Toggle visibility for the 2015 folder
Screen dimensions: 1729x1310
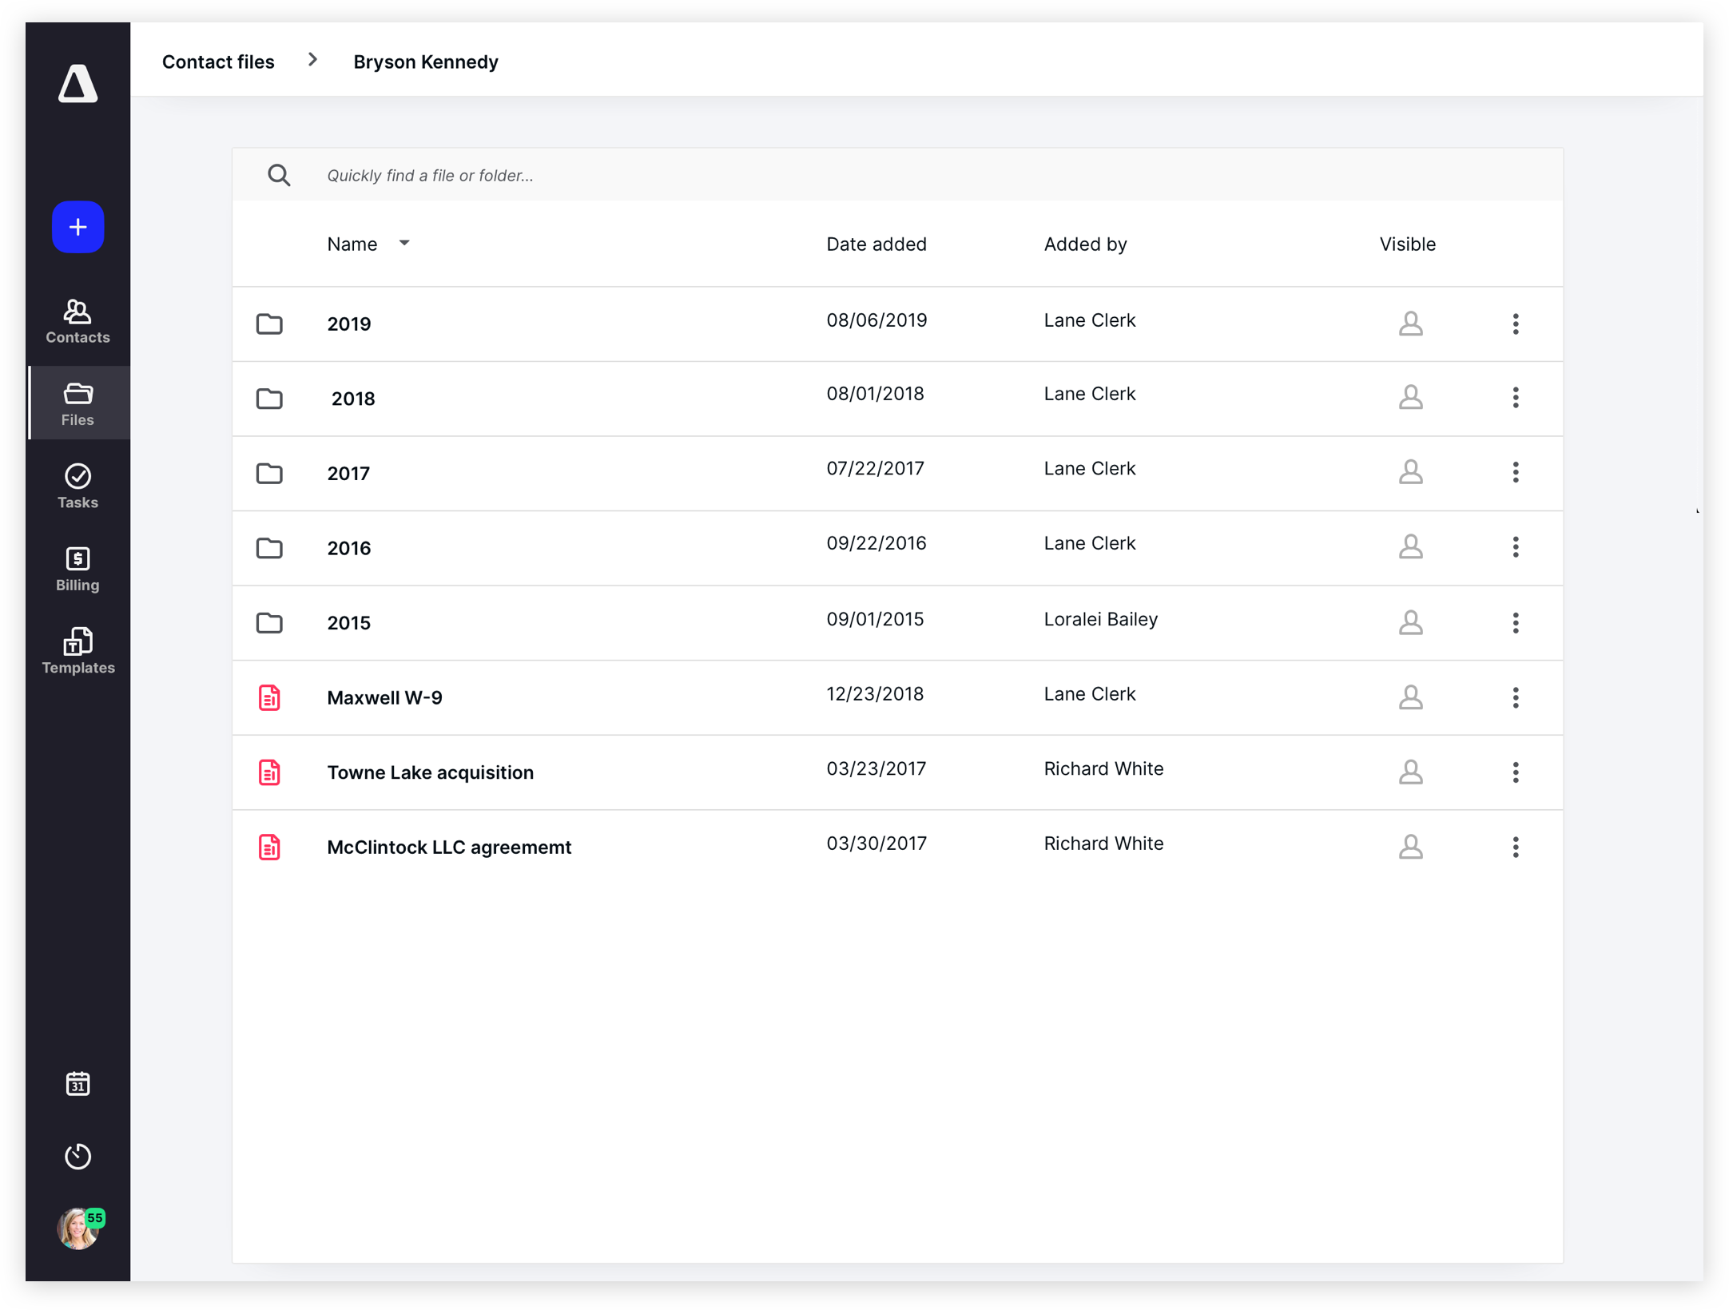point(1410,622)
